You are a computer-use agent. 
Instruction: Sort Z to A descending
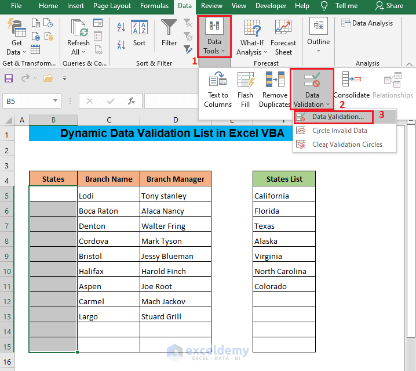point(121,45)
